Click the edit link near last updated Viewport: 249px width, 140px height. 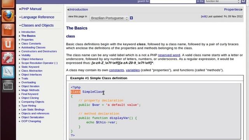[x=204, y=16]
